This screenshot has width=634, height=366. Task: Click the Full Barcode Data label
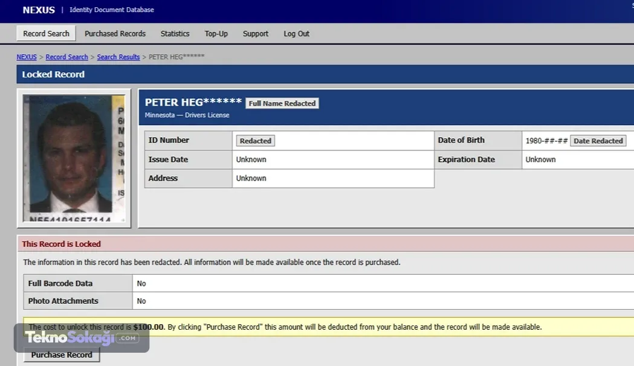(x=60, y=284)
